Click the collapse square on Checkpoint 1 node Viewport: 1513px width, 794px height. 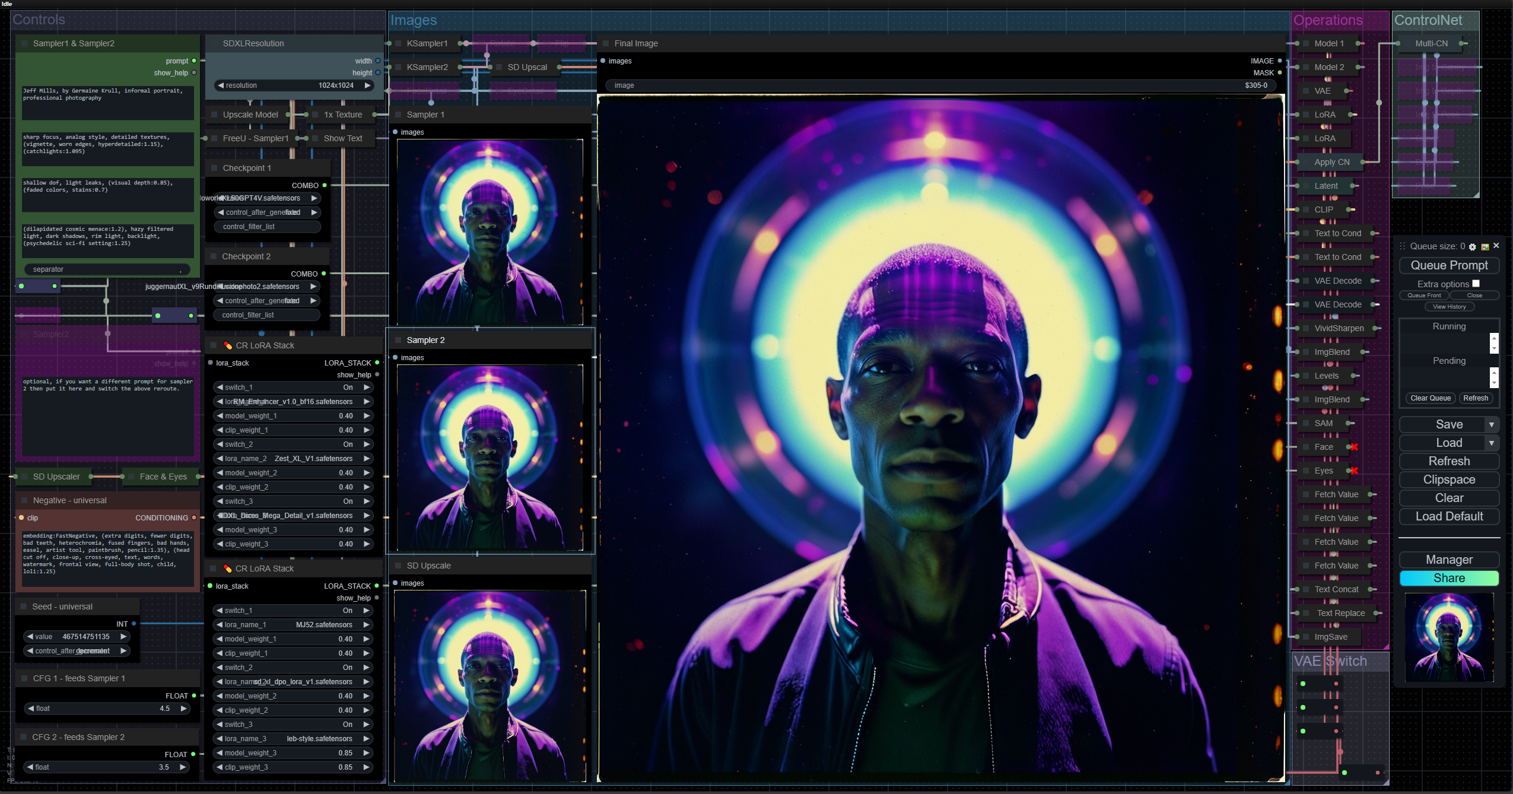(x=214, y=168)
